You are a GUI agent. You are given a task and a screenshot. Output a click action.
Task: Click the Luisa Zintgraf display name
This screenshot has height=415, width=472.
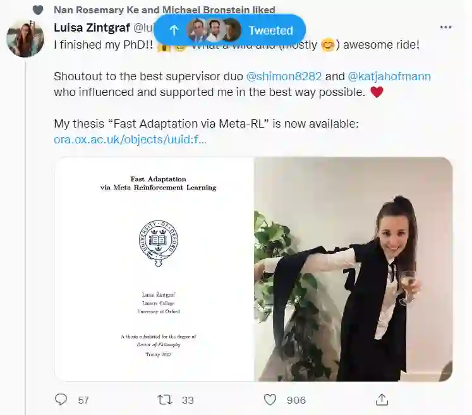(x=92, y=28)
